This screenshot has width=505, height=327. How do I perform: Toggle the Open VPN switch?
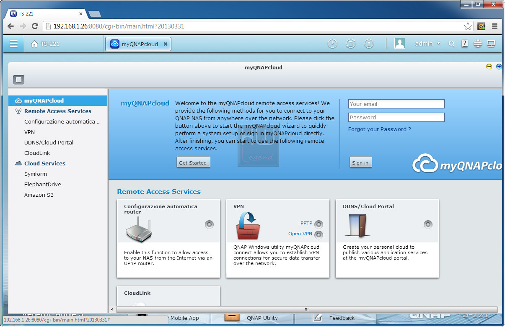(319, 234)
